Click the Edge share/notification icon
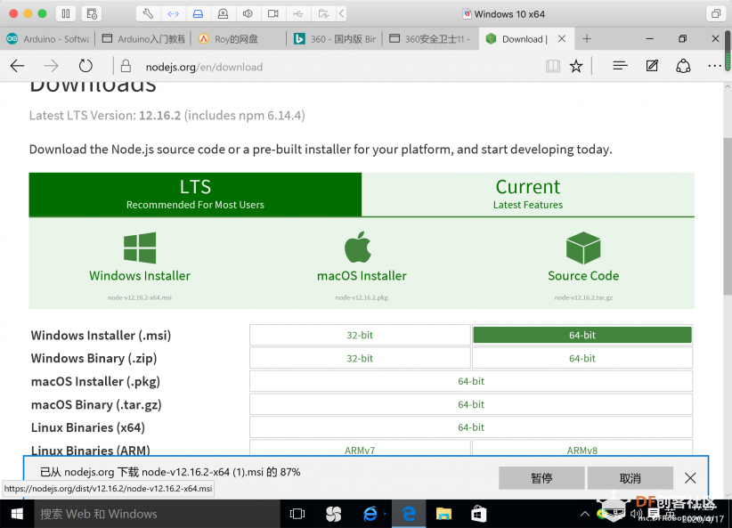The width and height of the screenshot is (732, 528). click(683, 66)
